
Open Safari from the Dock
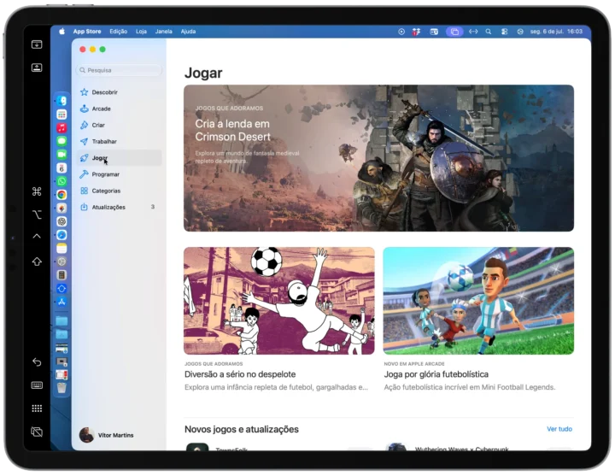(61, 235)
